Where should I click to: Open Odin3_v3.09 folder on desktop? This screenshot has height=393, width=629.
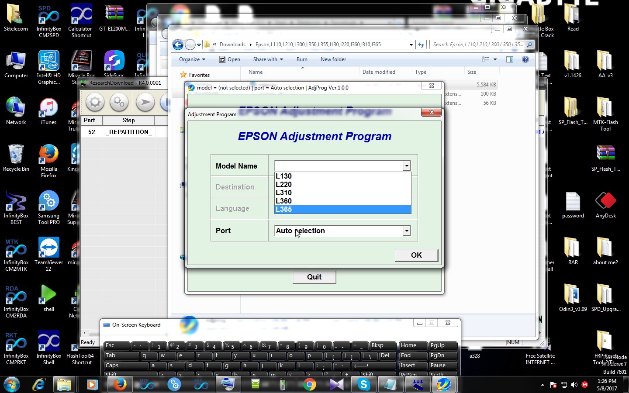coord(573,297)
